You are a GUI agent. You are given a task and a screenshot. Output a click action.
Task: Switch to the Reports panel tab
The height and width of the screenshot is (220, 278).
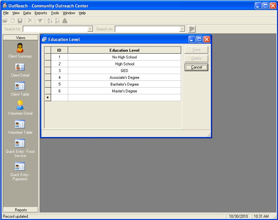(21, 210)
